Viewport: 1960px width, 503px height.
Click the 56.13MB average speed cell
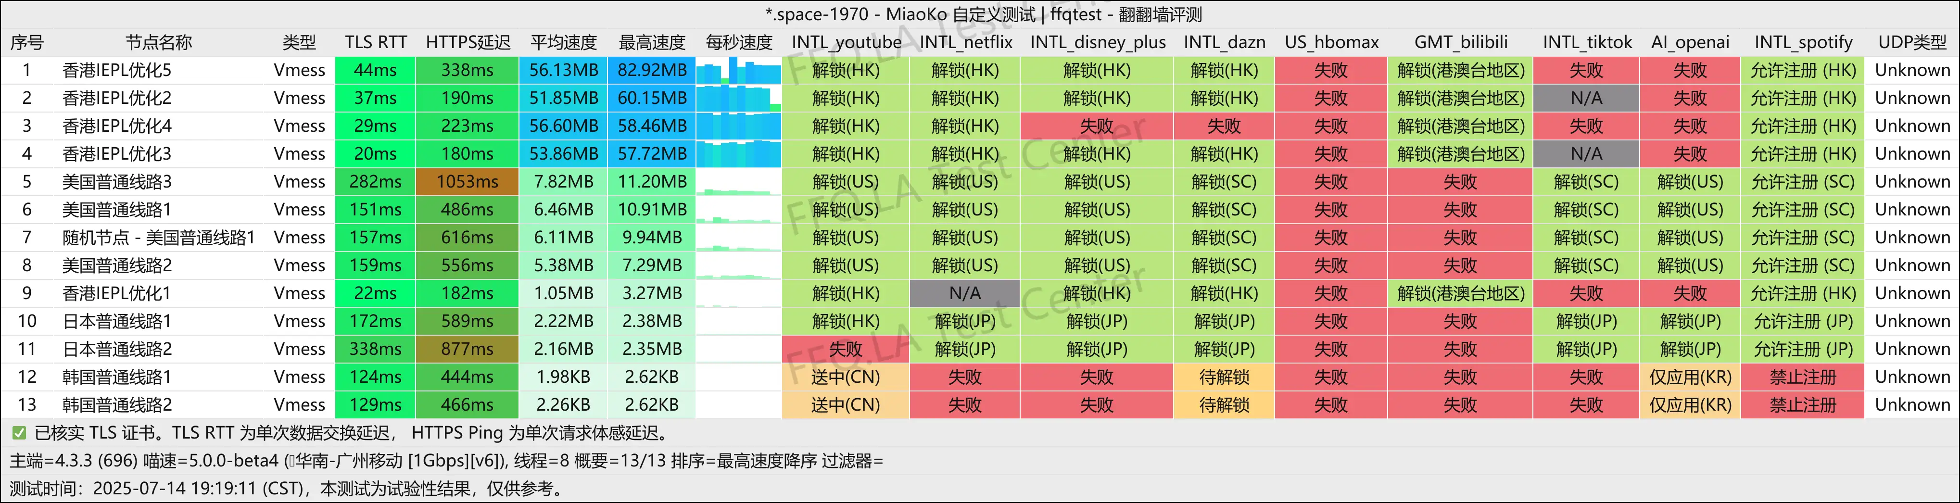(563, 71)
